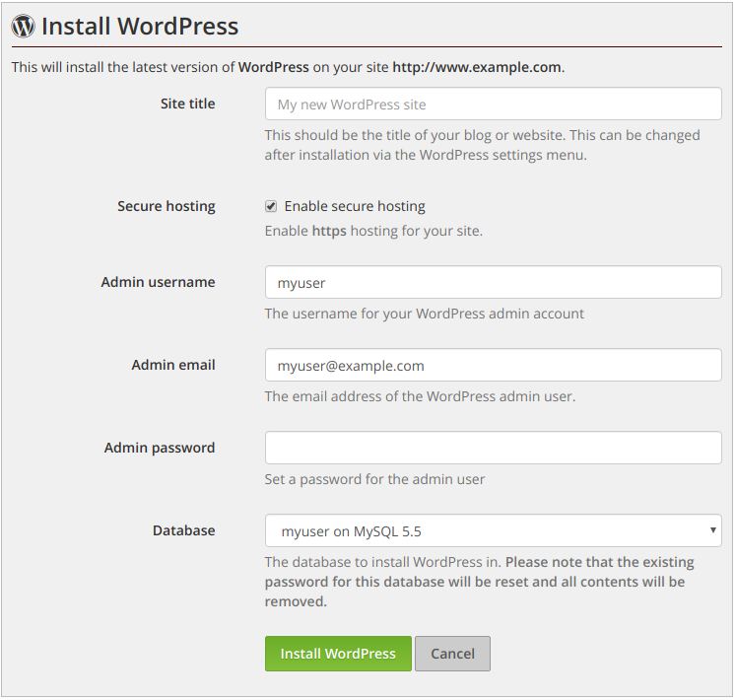Click the 'Database' label
Image resolution: width=736 pixels, height=700 pixels.
(184, 530)
